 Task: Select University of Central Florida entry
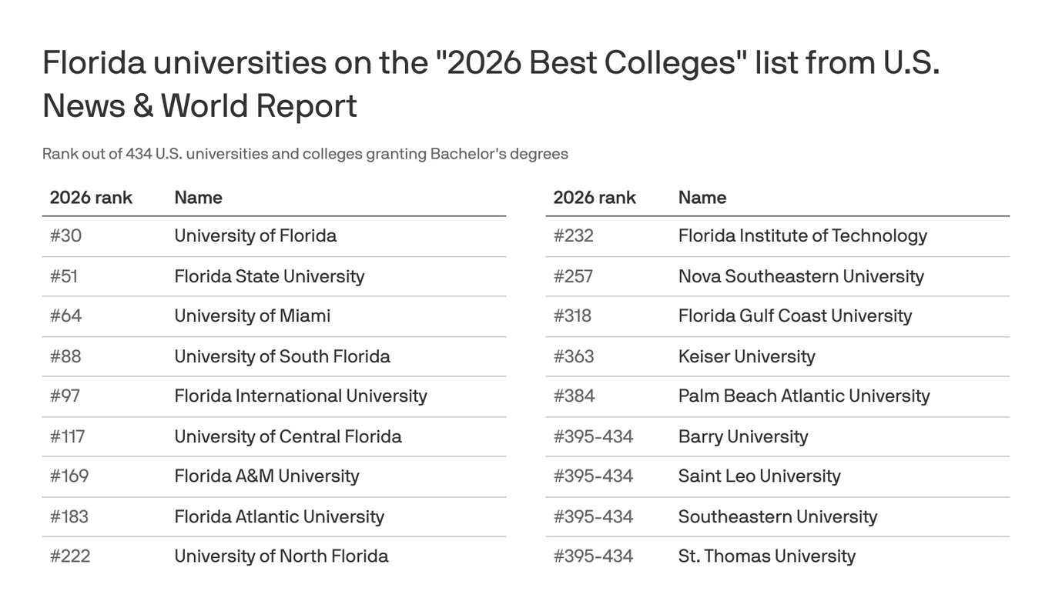tap(287, 436)
